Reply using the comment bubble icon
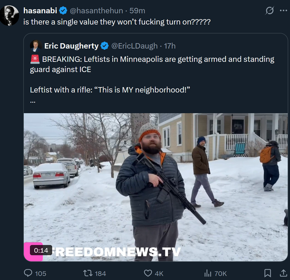Viewport: 290px width, 280px height. (28, 273)
